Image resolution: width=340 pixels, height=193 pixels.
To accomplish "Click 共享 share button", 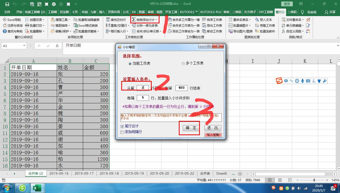I will pyautogui.click(x=330, y=12).
